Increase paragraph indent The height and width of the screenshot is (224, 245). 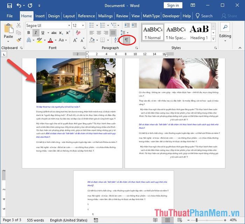pos(134,25)
